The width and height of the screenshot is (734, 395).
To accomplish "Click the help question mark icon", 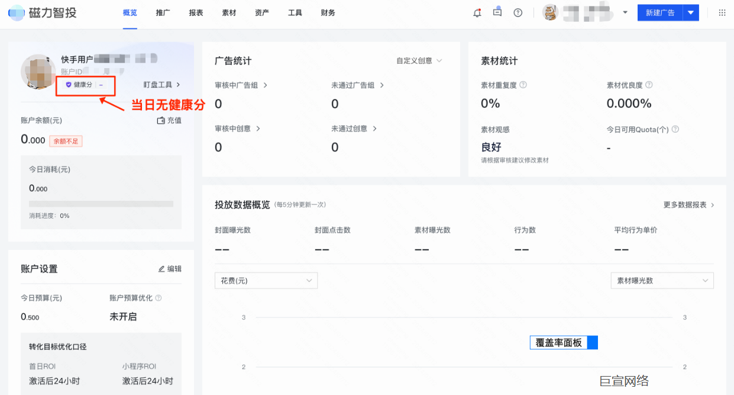I will (518, 12).
